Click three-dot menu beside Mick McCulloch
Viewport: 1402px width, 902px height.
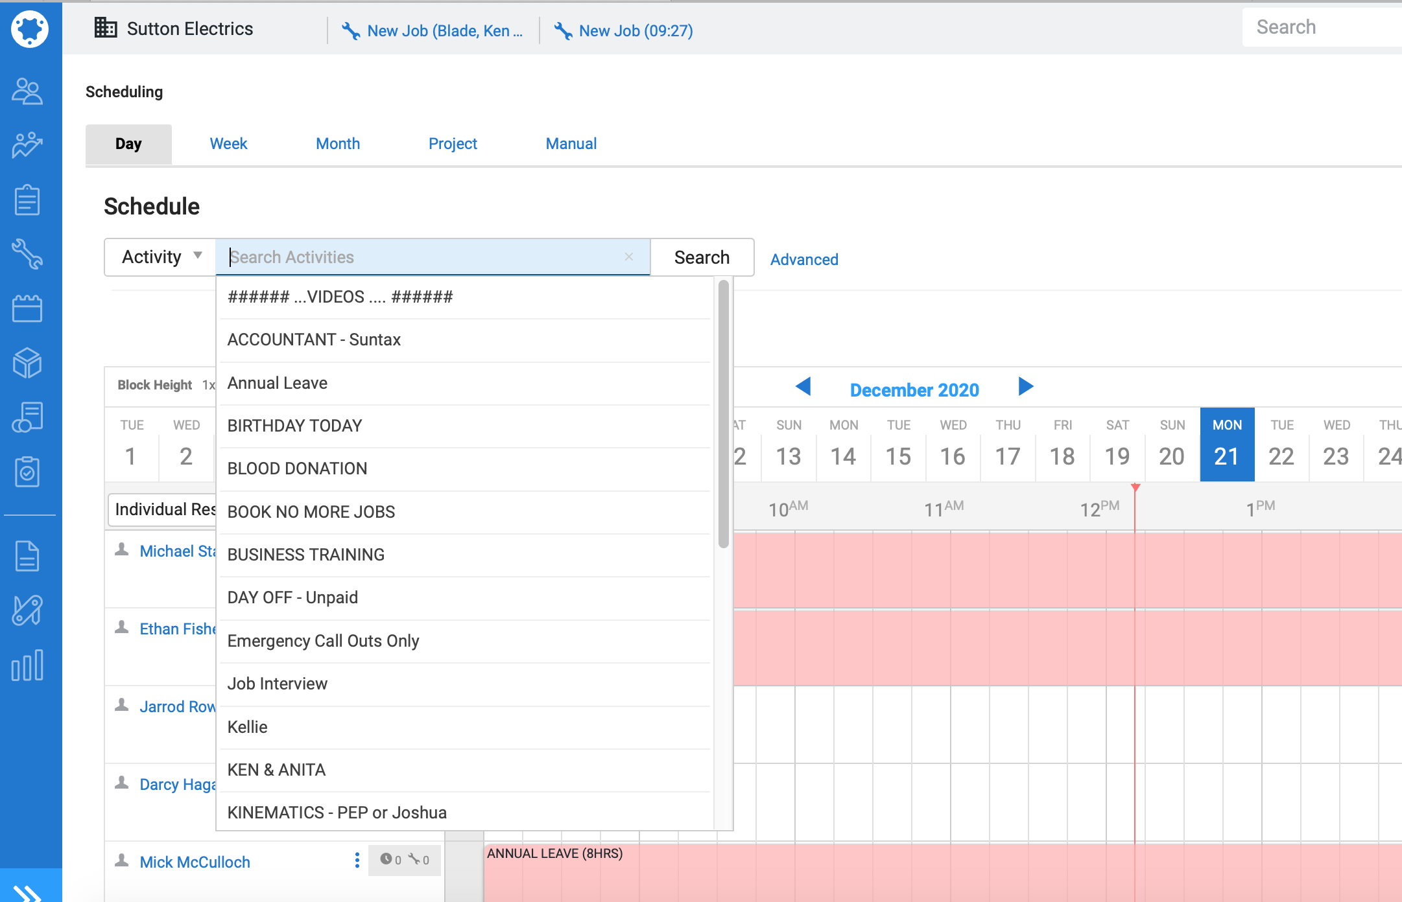tap(357, 860)
